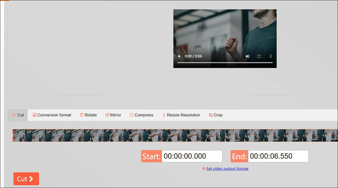The width and height of the screenshot is (338, 188).
Task: Play the video in the preview player
Action: [x=179, y=56]
